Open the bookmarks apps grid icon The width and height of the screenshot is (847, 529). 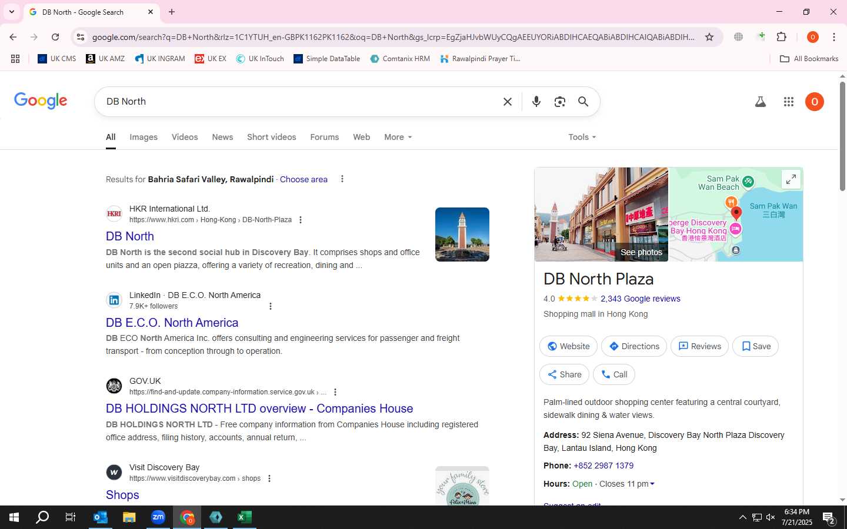pyautogui.click(x=15, y=59)
